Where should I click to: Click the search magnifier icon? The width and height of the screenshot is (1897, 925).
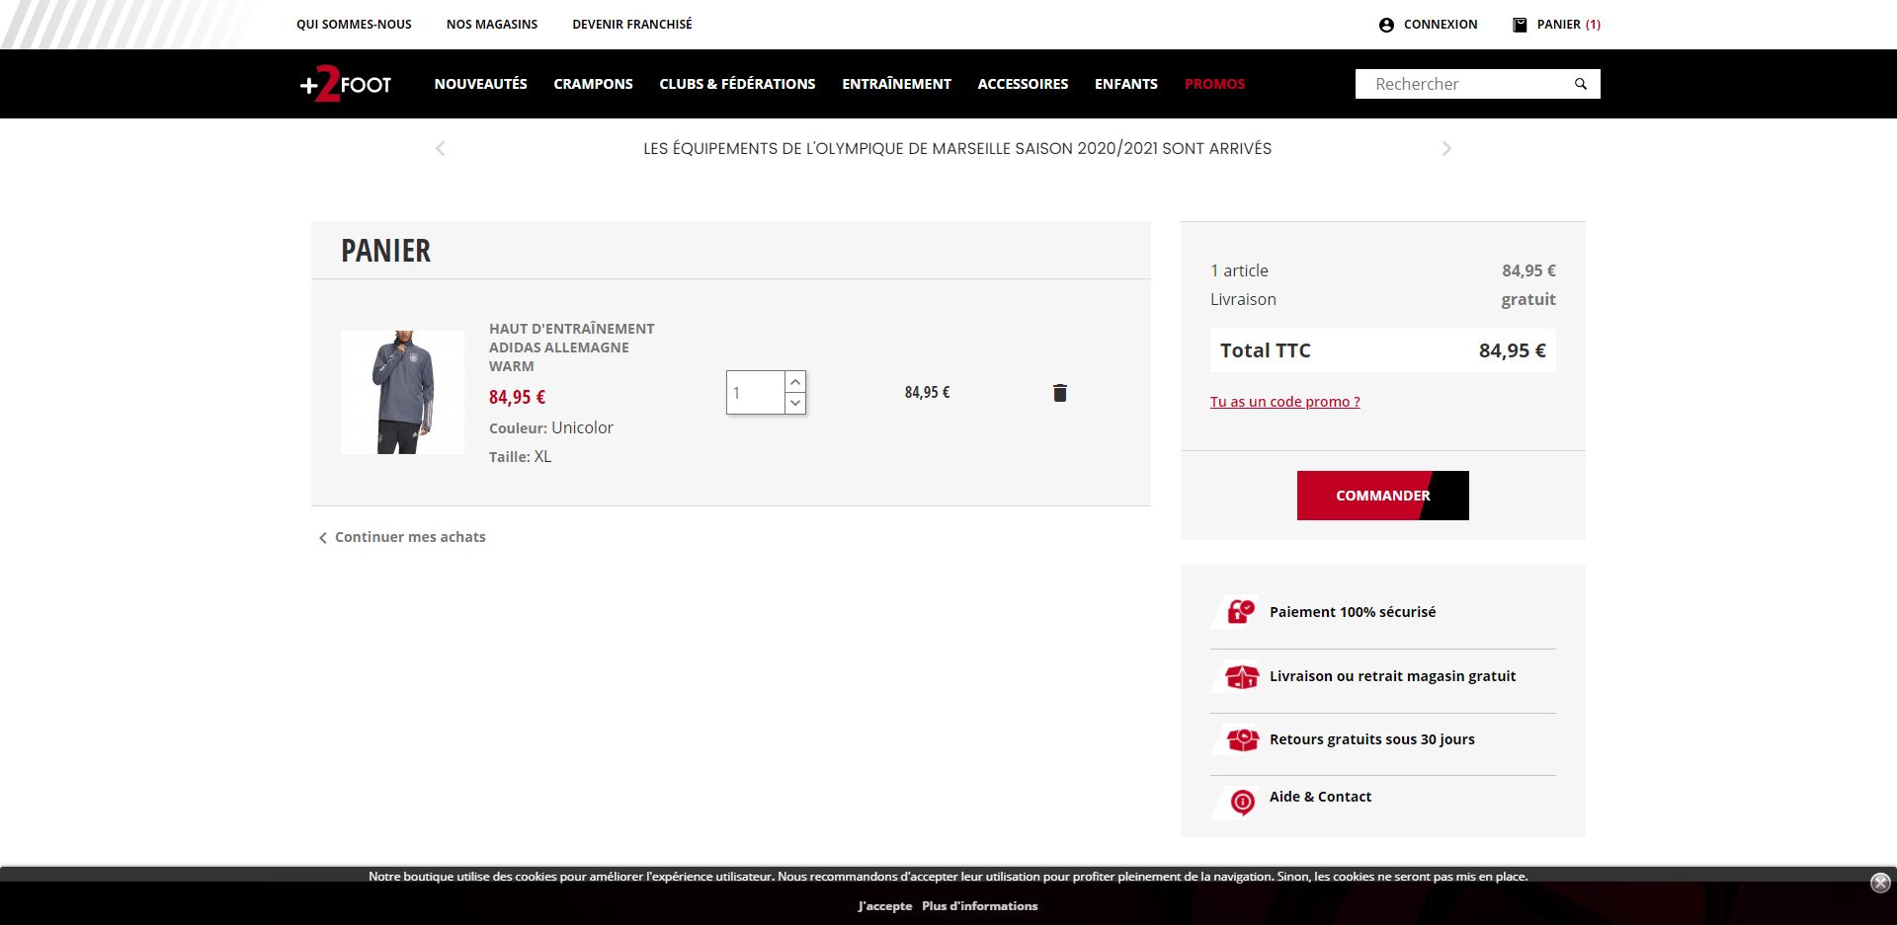click(1581, 84)
